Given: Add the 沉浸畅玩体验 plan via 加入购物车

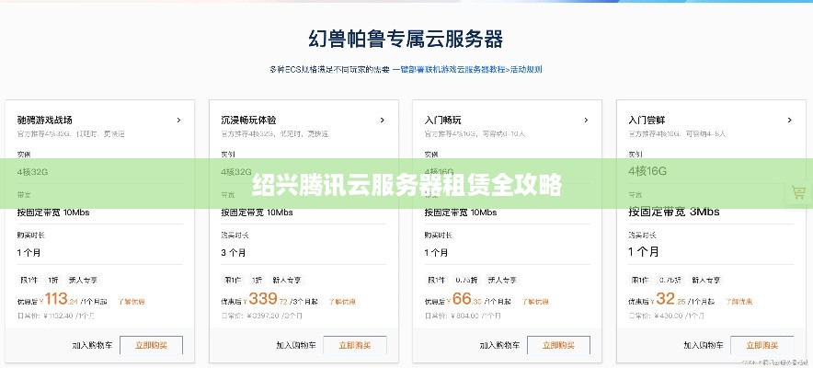Looking at the screenshot, I should 296,345.
